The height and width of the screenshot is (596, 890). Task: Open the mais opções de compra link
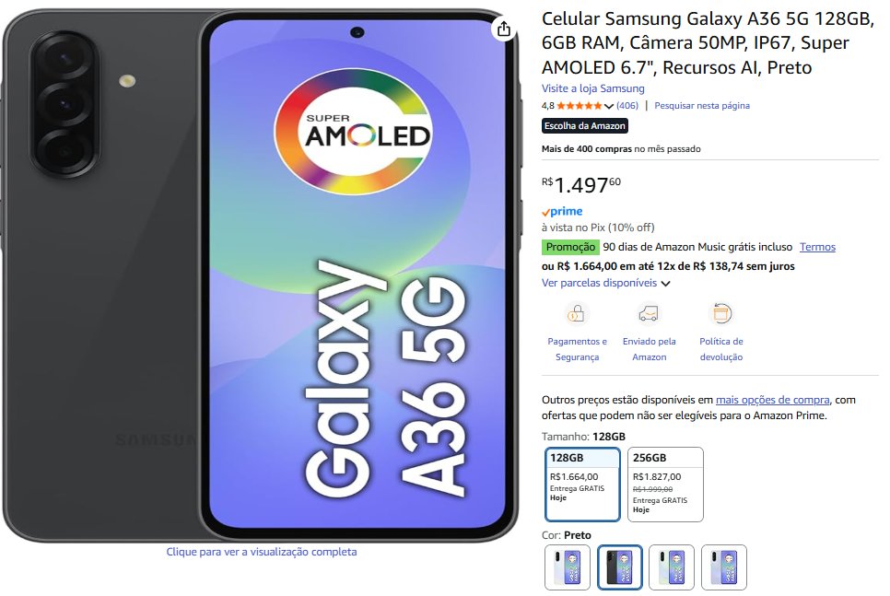[x=772, y=400]
